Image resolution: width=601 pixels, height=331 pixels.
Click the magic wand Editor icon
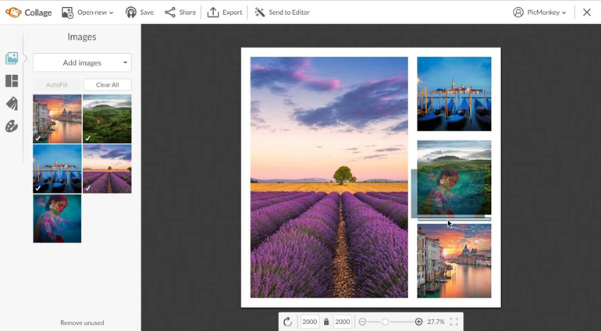(260, 12)
